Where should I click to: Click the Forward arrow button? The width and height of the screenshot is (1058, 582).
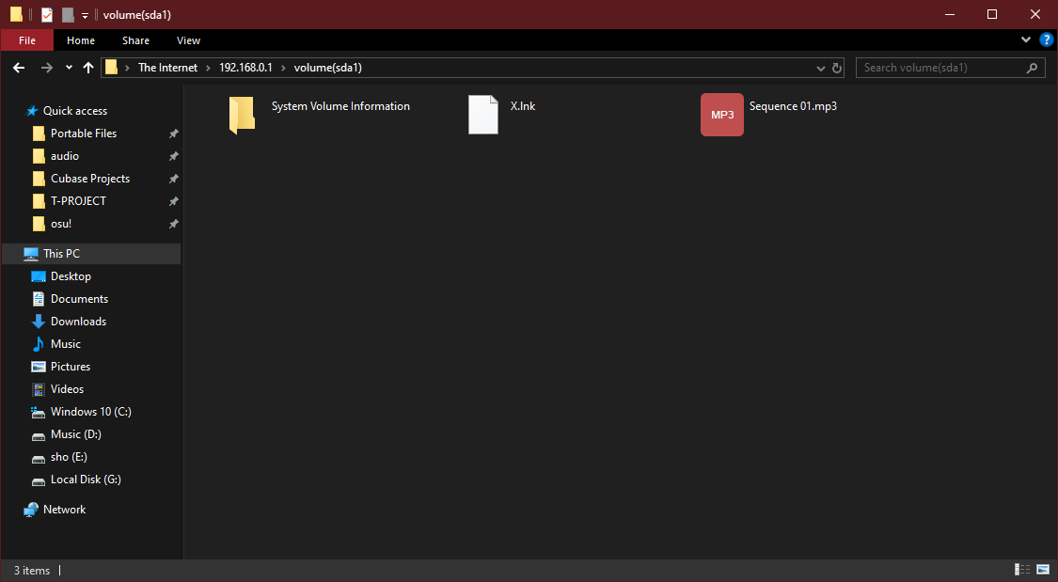pos(47,68)
